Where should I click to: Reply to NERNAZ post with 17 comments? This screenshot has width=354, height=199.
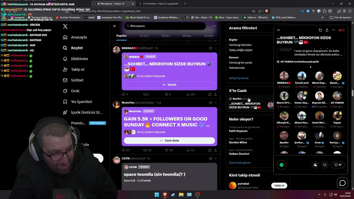125,94
